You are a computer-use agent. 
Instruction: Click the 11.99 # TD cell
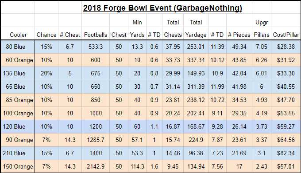tap(217, 86)
